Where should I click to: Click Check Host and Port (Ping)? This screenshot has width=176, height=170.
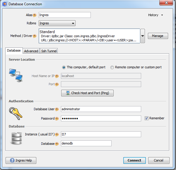[87, 93]
